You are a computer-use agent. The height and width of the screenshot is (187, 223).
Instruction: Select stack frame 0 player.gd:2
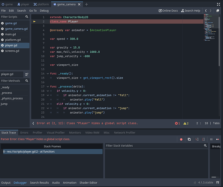[x=52, y=151]
